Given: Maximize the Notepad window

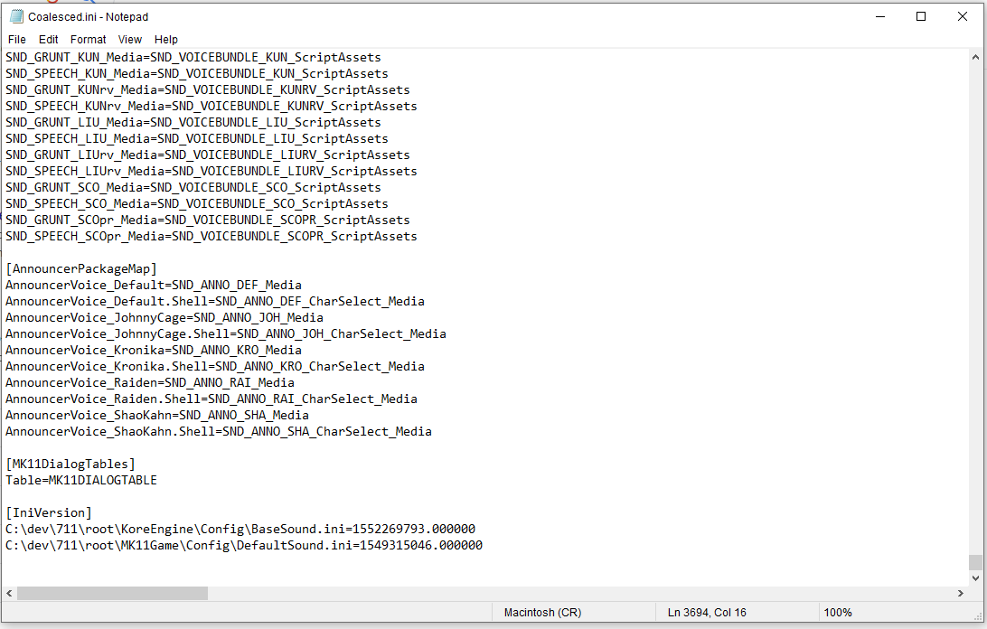Looking at the screenshot, I should click(x=921, y=16).
